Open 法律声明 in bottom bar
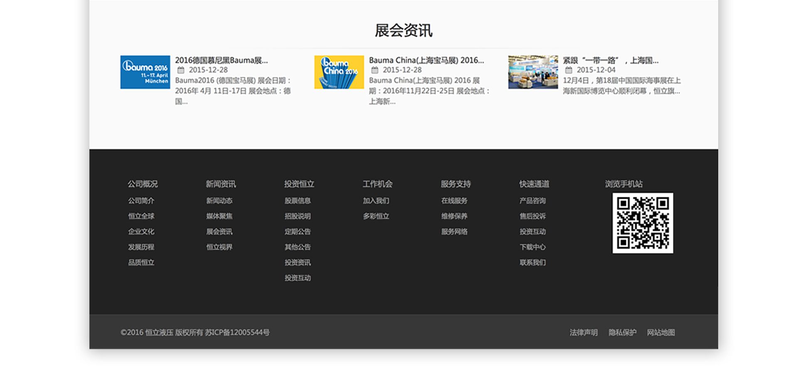 click(583, 332)
